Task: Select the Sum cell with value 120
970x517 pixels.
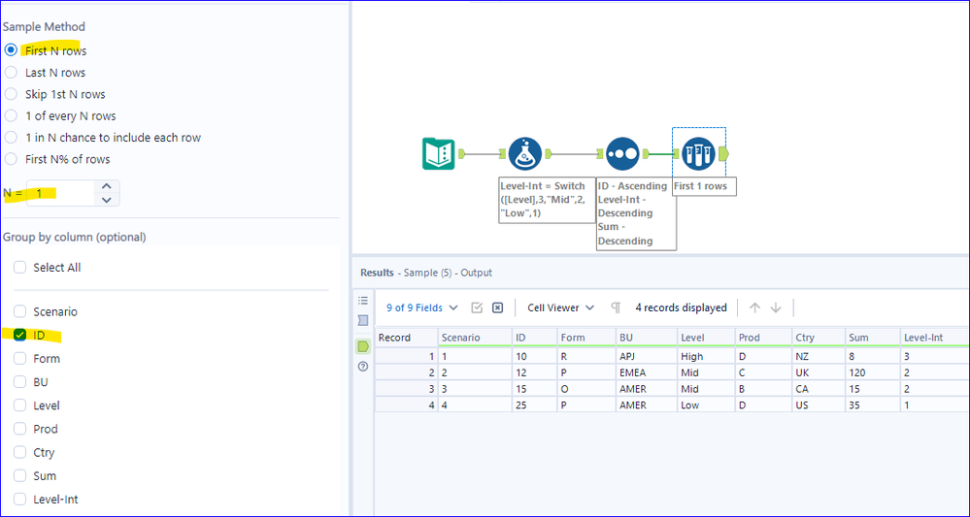Action: 872,372
